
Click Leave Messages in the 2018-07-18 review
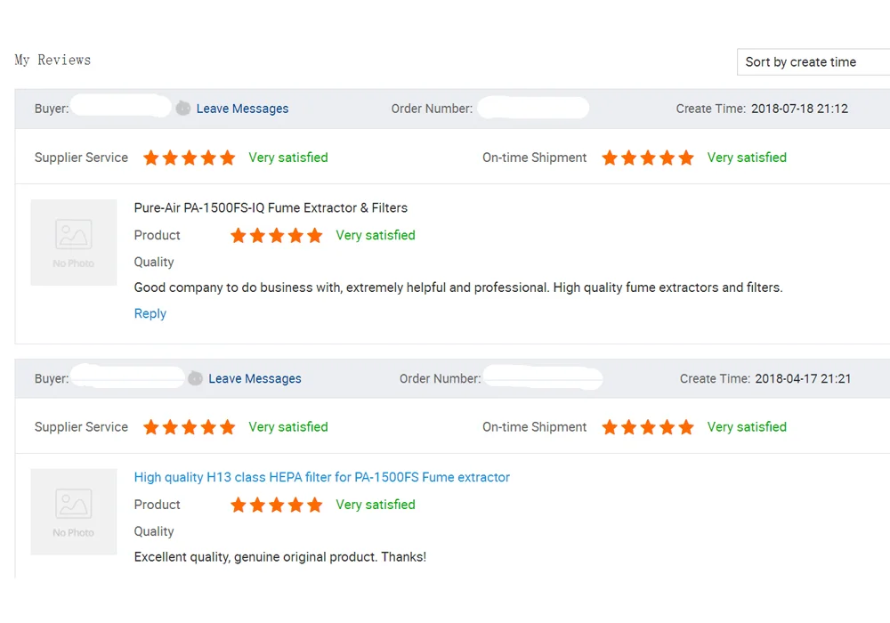tap(242, 109)
